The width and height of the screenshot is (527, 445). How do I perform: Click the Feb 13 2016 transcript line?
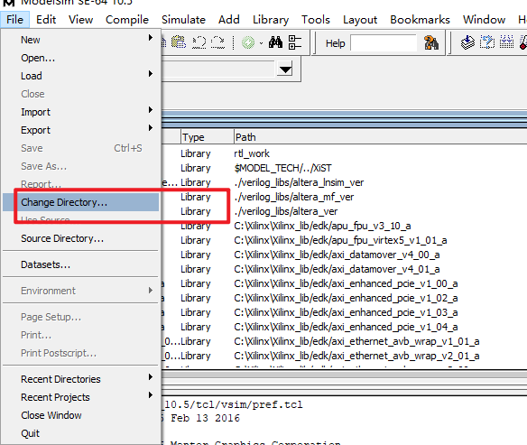[x=200, y=419]
